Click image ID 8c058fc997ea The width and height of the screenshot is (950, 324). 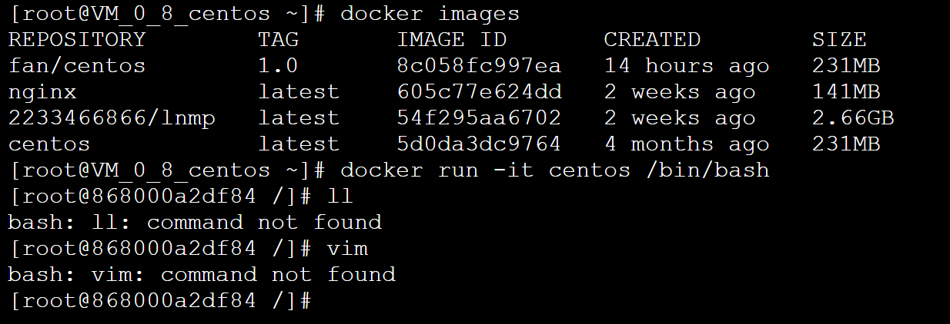pos(479,66)
